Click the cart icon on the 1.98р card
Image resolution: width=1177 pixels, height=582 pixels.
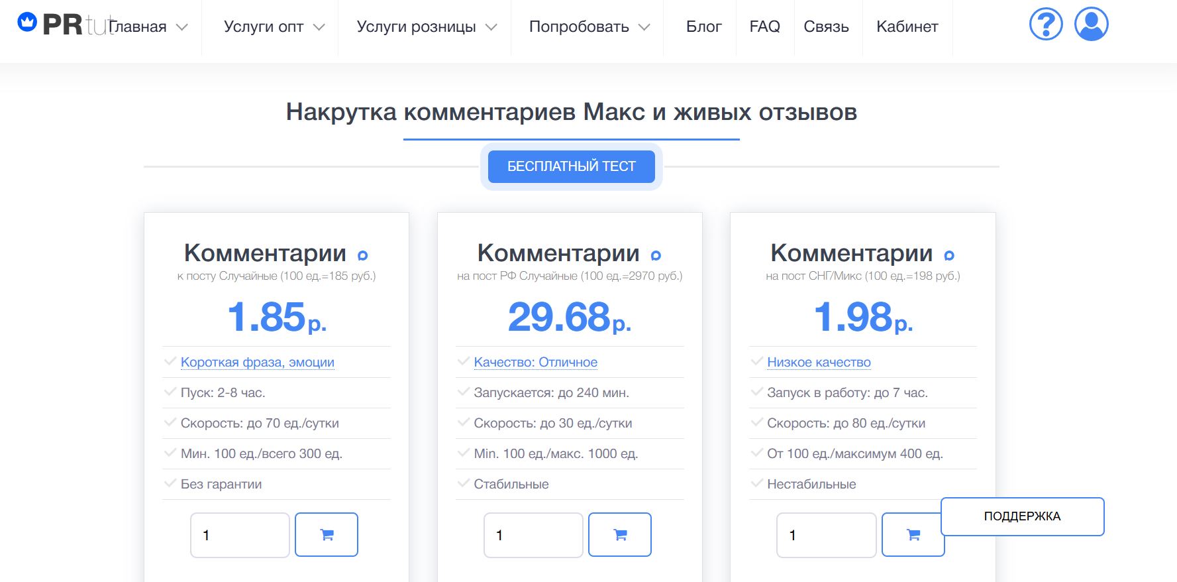[x=913, y=534]
